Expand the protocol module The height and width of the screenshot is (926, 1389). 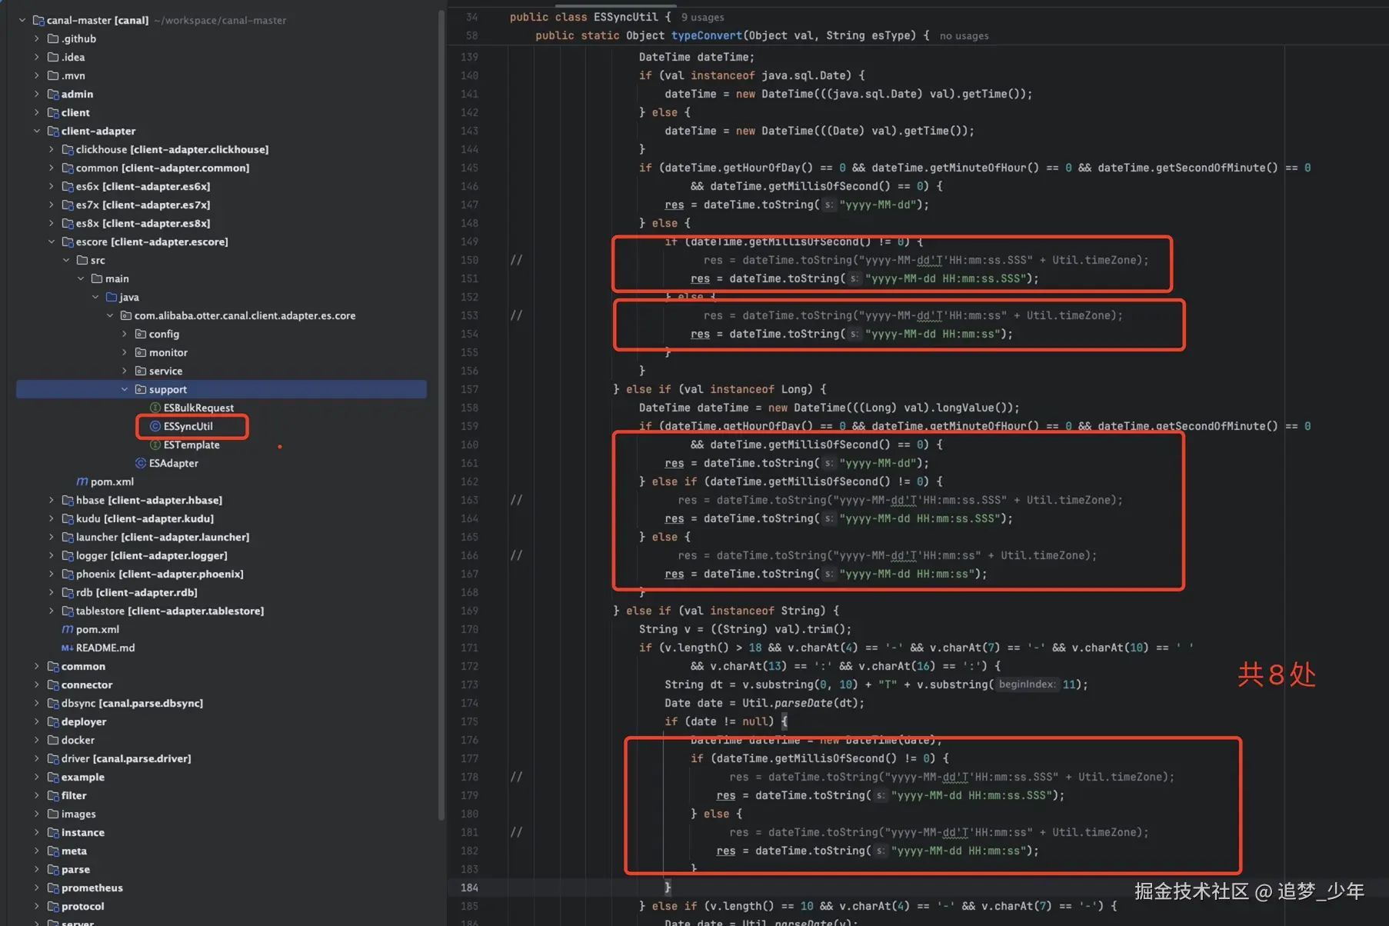37,906
